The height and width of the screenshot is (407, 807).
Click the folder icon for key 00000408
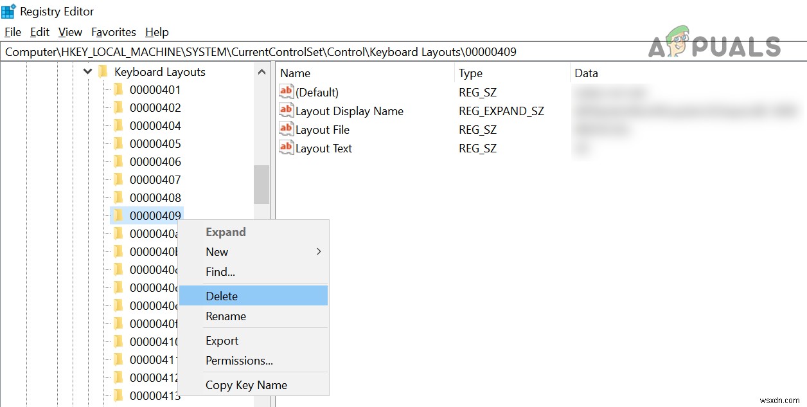[118, 198]
